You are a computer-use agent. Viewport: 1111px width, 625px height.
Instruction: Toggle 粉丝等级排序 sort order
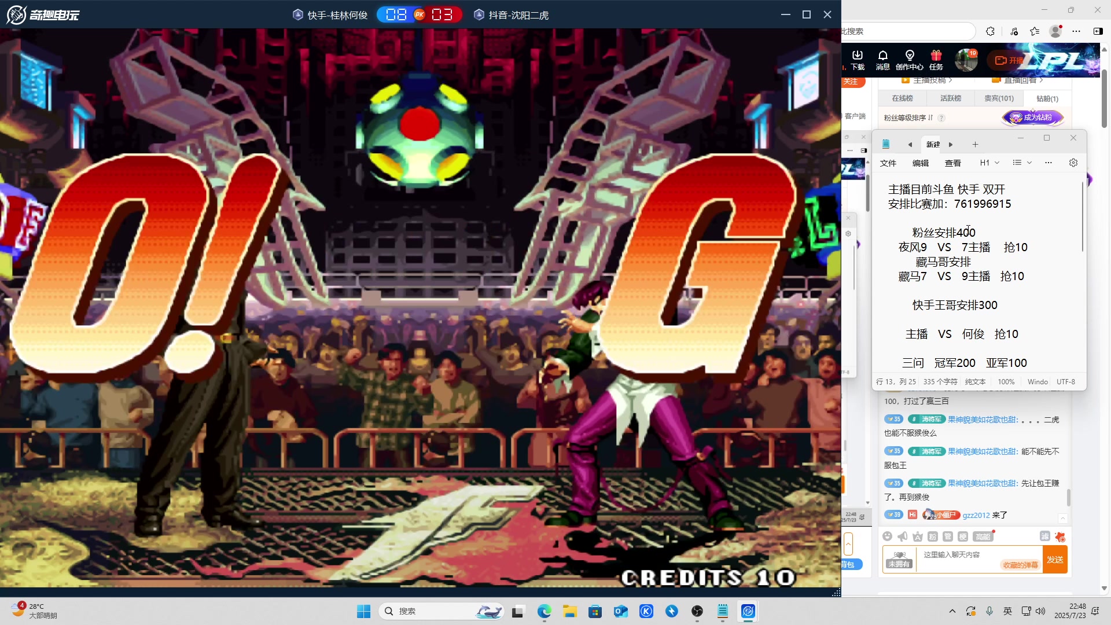[x=908, y=117]
